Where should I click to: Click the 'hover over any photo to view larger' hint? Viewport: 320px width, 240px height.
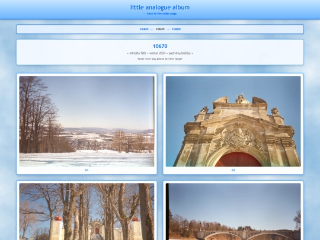[160, 59]
